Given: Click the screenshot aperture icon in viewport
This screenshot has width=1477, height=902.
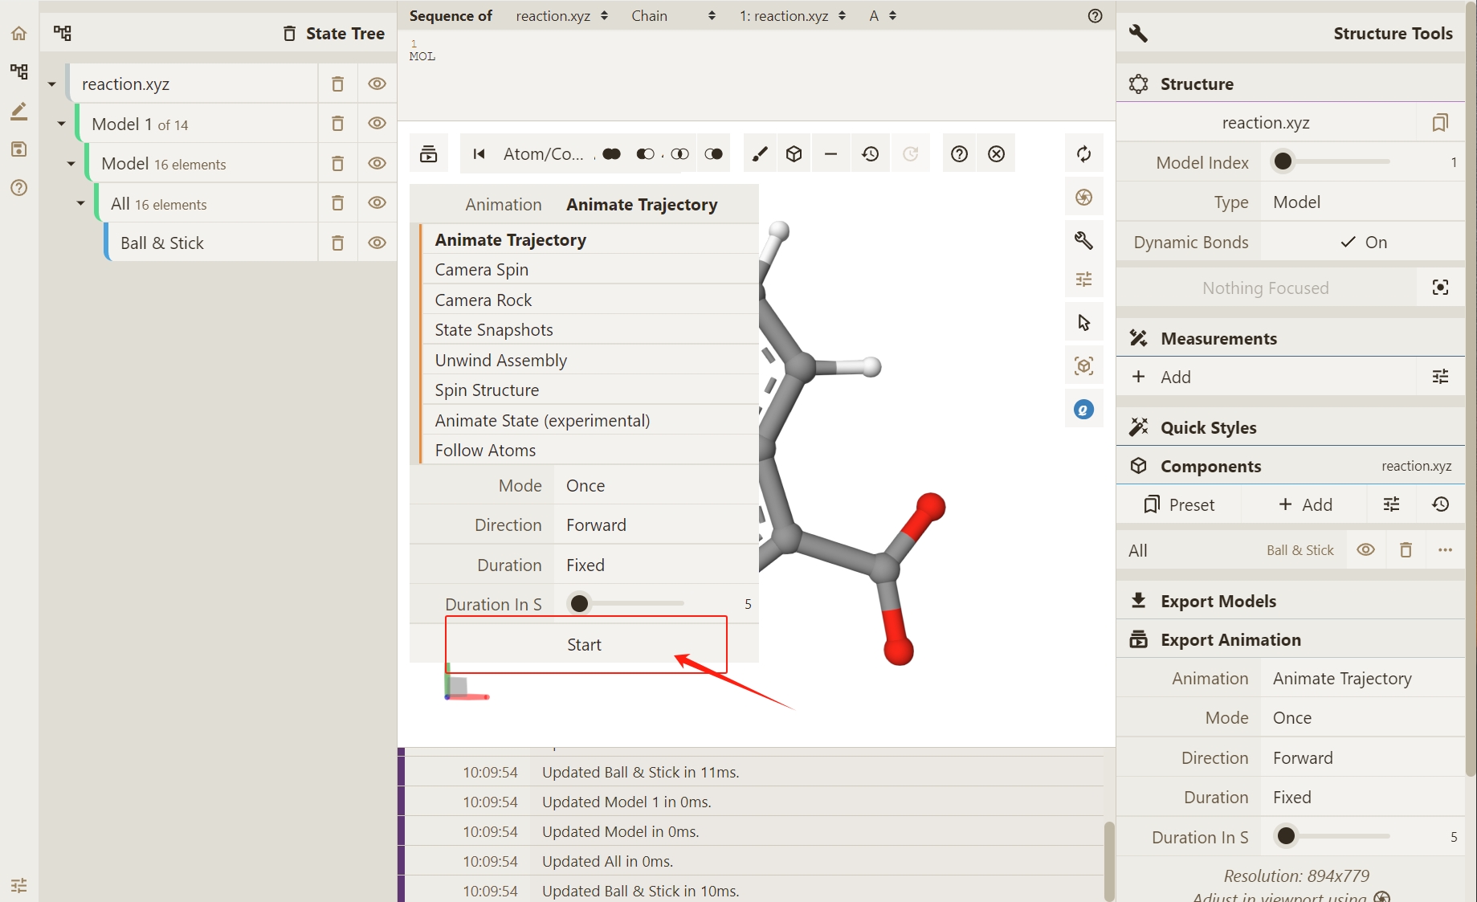Looking at the screenshot, I should coord(1083,197).
